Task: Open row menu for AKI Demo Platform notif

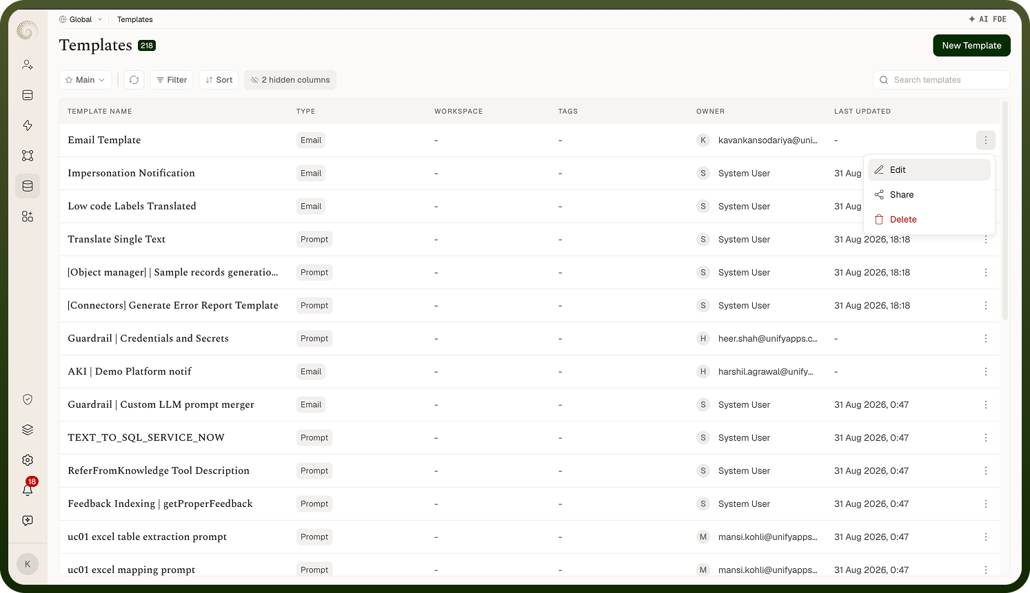Action: [x=986, y=372]
